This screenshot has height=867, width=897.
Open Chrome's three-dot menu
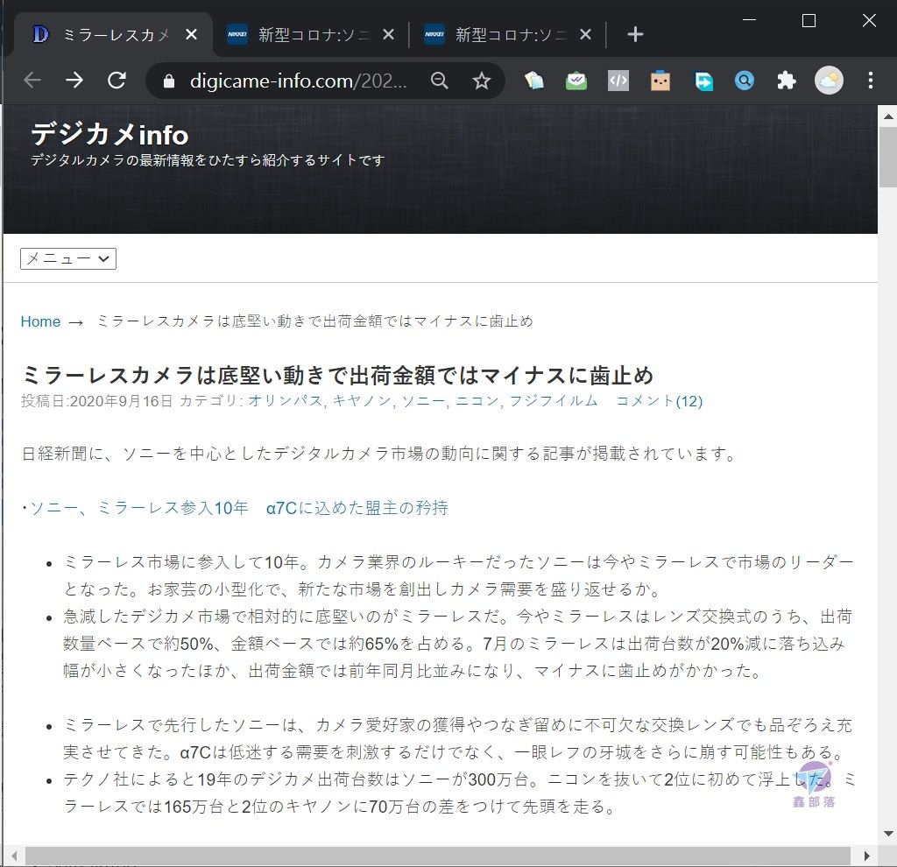pyautogui.click(x=870, y=80)
